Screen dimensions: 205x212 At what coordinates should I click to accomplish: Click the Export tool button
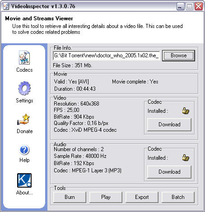tap(142, 197)
